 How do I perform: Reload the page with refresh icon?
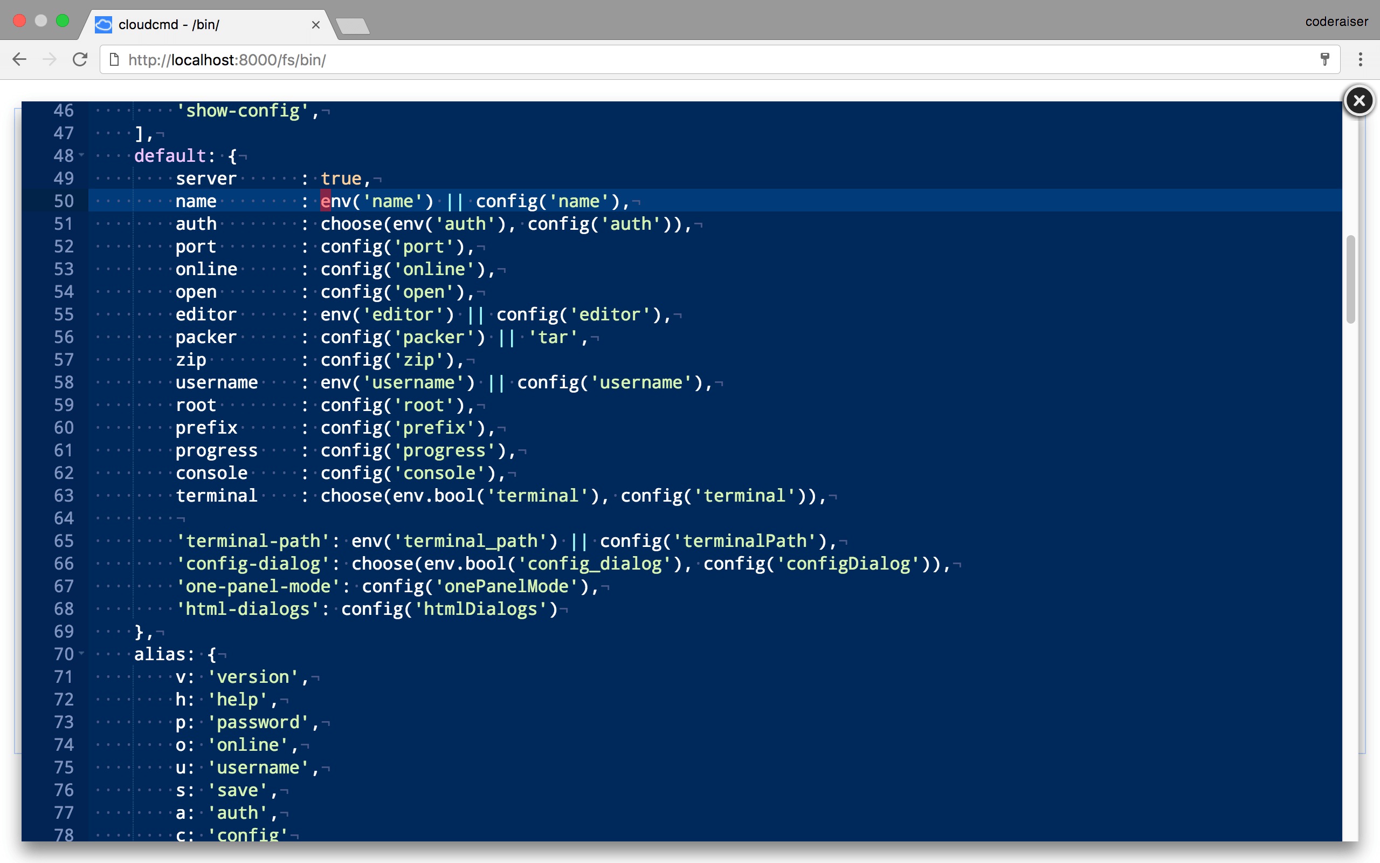tap(80, 59)
